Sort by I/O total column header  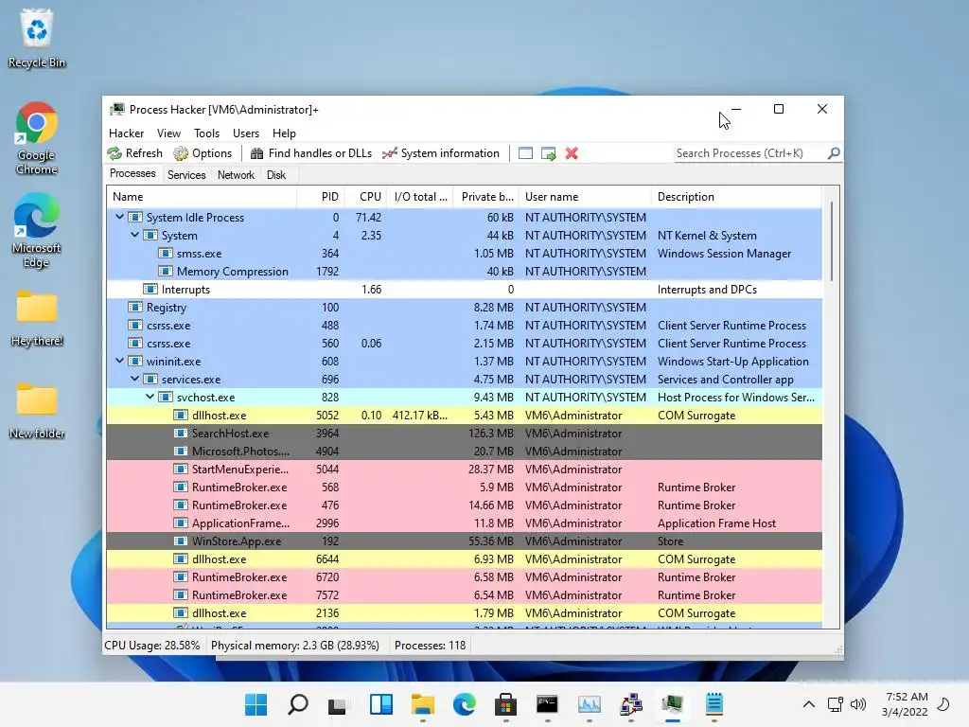pos(420,197)
